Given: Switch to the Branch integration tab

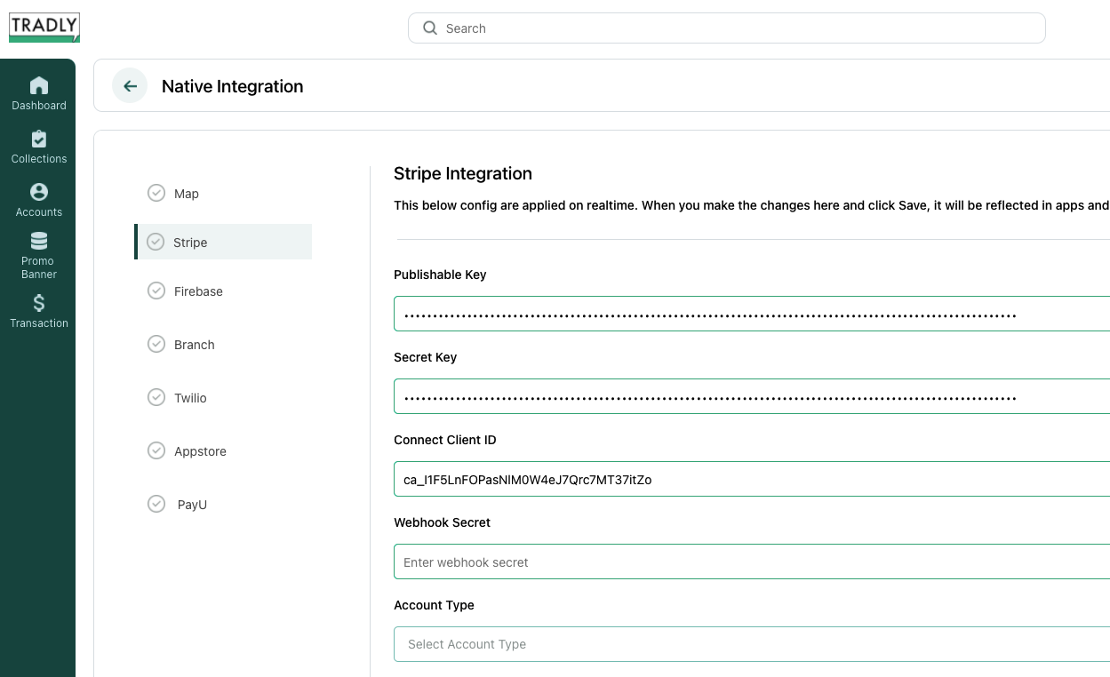Looking at the screenshot, I should pyautogui.click(x=194, y=345).
